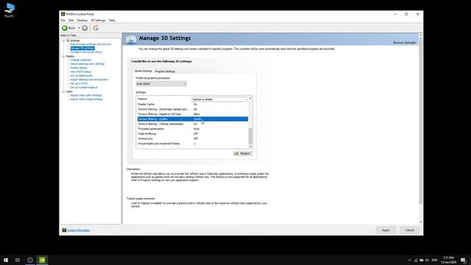Open the Home icon in toolbar

(96, 28)
